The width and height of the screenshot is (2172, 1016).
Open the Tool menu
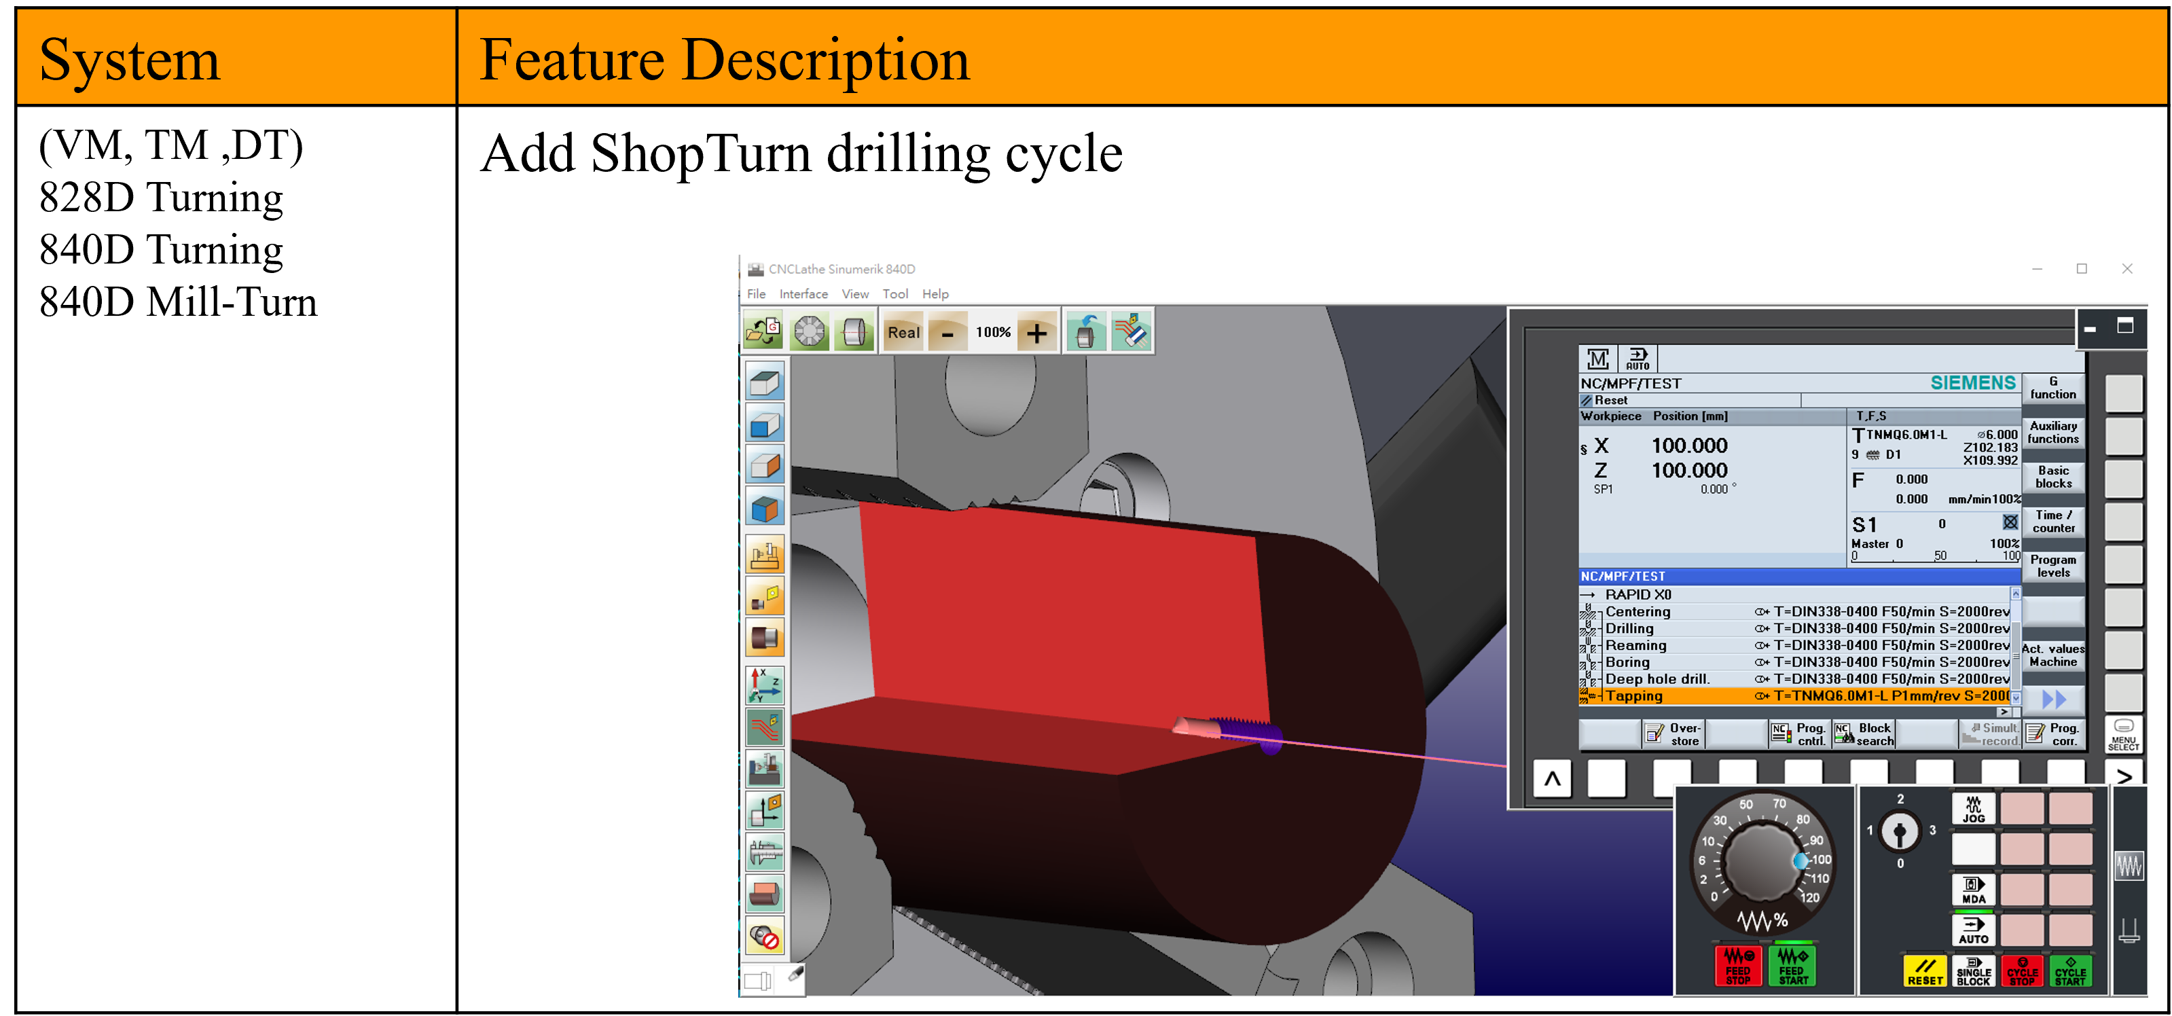click(x=895, y=293)
